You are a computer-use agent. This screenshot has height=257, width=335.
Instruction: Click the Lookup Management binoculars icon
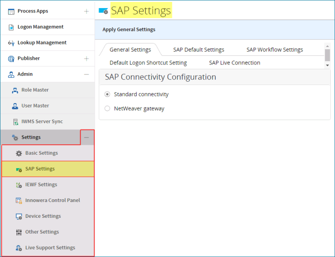click(11, 43)
